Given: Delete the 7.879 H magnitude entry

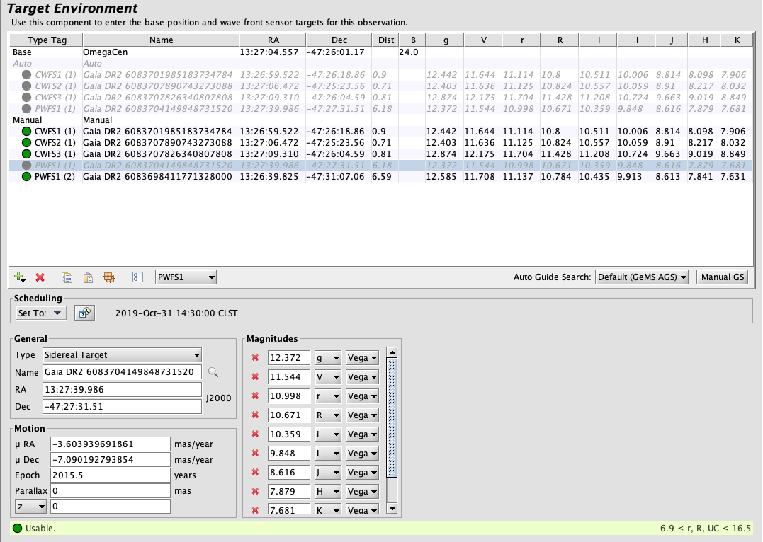Looking at the screenshot, I should pos(255,492).
